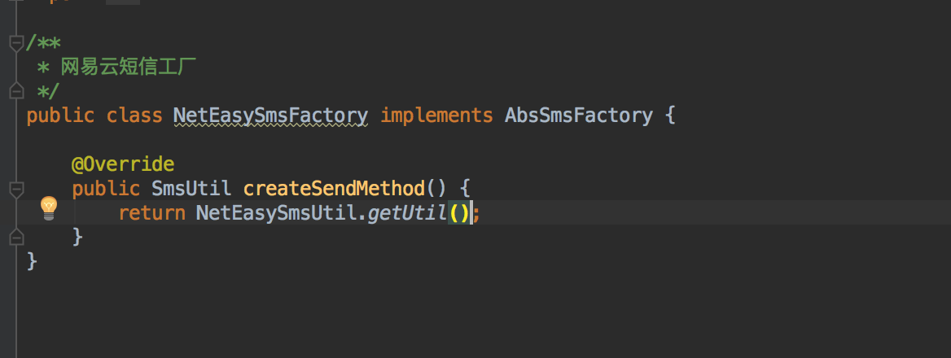The width and height of the screenshot is (951, 358).
Task: Collapse the createSendMethod method fold marker
Action: pyautogui.click(x=15, y=189)
